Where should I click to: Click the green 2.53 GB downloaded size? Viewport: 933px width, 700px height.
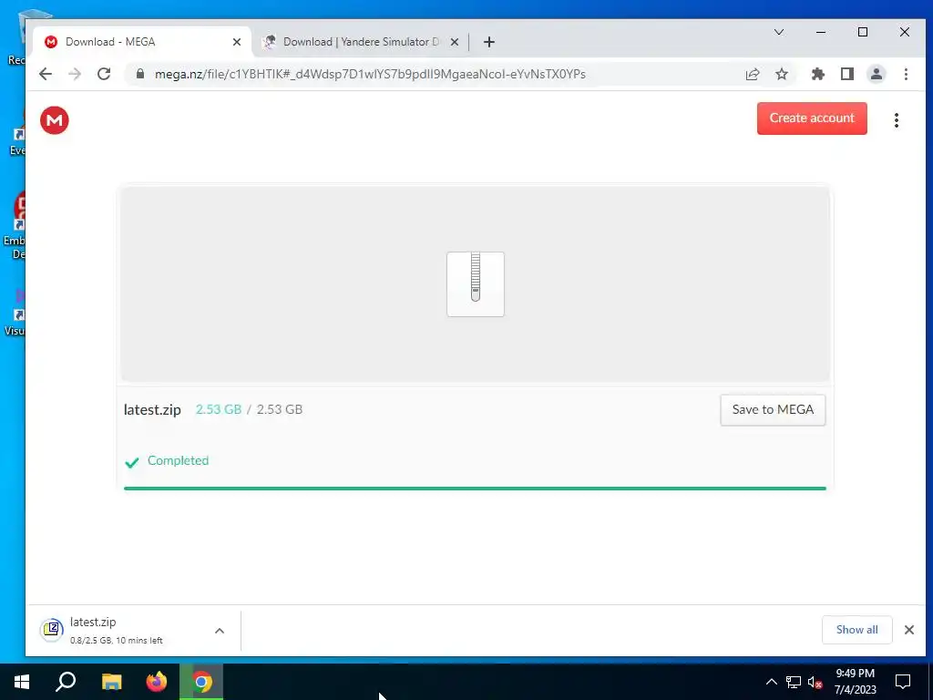pyautogui.click(x=219, y=409)
